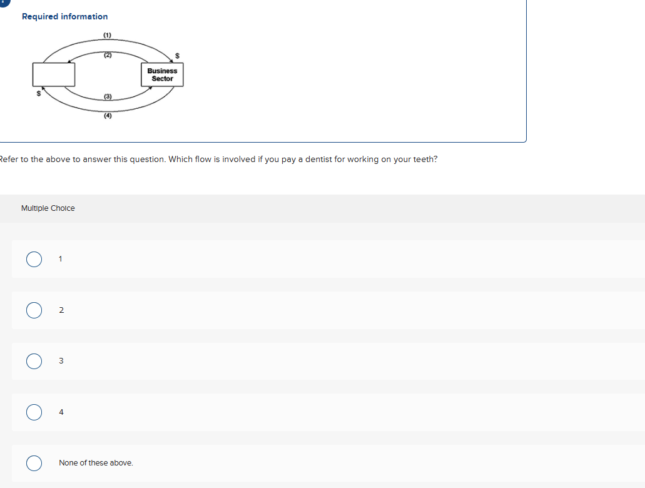This screenshot has height=488, width=645.
Task: Click the Multiple Choice section header
Action: 48,208
